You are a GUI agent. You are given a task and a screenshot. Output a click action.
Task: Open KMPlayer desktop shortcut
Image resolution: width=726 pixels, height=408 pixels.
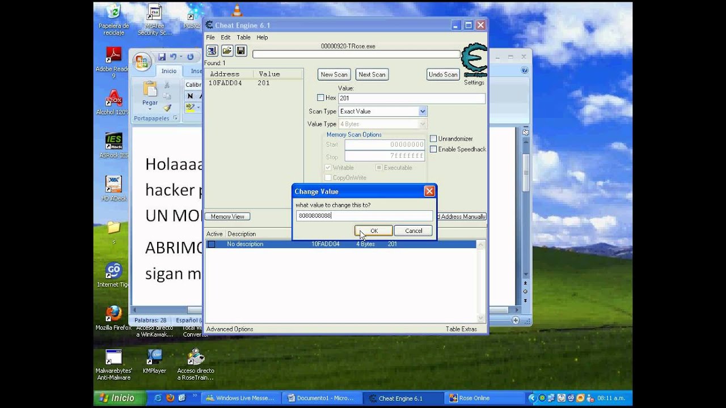[154, 361]
